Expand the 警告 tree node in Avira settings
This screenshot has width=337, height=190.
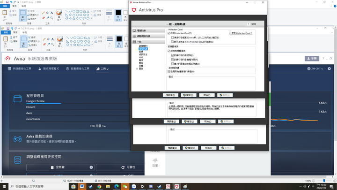tap(137, 68)
